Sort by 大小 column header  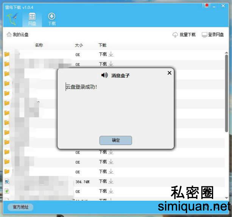pyautogui.click(x=79, y=45)
